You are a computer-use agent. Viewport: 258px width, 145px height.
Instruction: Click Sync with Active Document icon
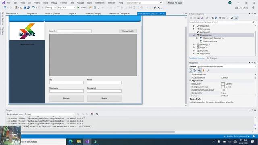pos(212,18)
